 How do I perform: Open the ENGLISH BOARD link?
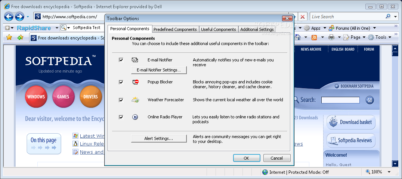pyautogui.click(x=343, y=49)
